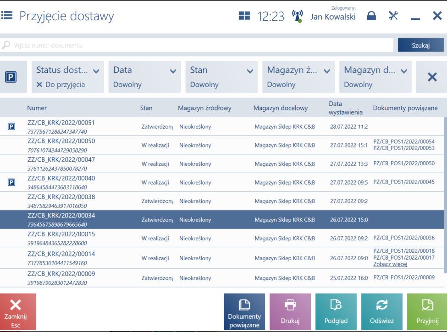447x332 pixels.
Task: Open the Podgląd preview button
Action: tap(336, 312)
